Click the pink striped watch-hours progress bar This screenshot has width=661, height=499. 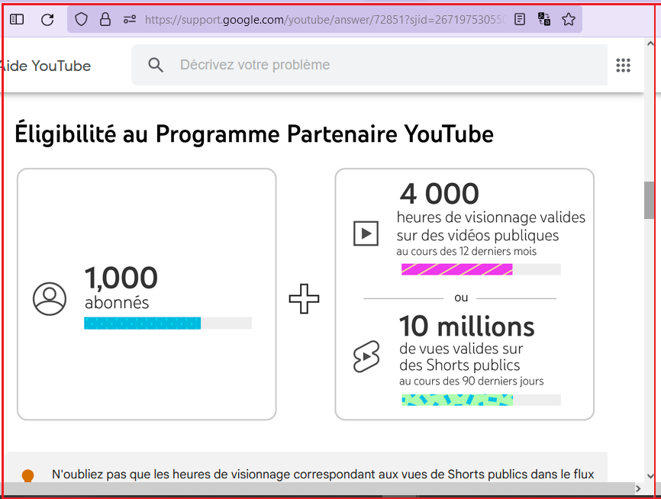pyautogui.click(x=456, y=269)
